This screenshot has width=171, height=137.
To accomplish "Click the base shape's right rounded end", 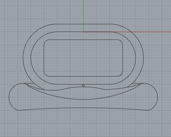I will coord(158,97).
